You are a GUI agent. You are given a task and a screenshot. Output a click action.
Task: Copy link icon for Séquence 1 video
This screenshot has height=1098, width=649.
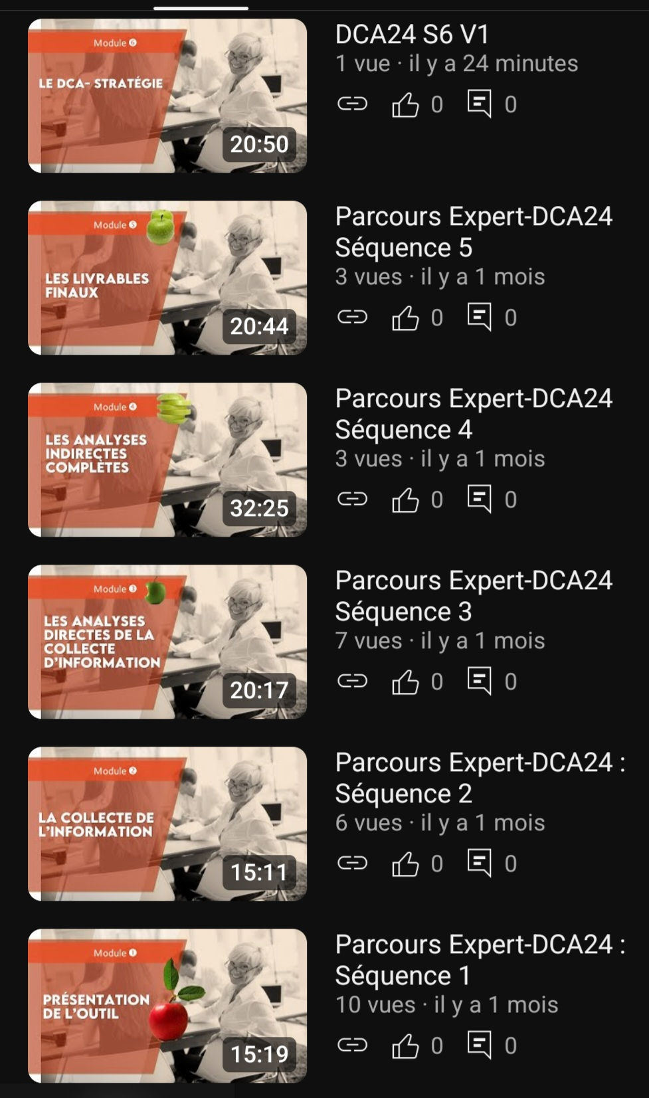pyautogui.click(x=352, y=1045)
